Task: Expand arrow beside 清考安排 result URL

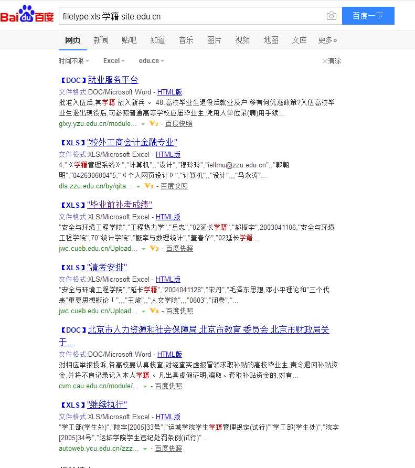Action: point(144,311)
